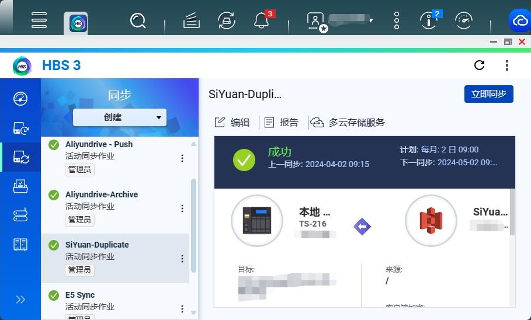Open options for E5 Sync job
This screenshot has width=531, height=320.
(x=182, y=309)
